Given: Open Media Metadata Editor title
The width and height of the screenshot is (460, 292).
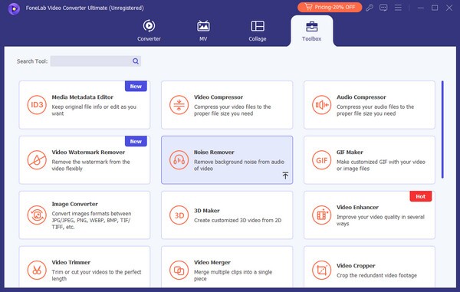Looking at the screenshot, I should click(x=83, y=97).
